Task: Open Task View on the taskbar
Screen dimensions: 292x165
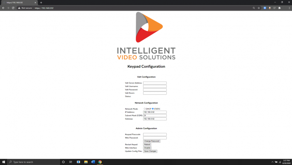Action: point(70,162)
